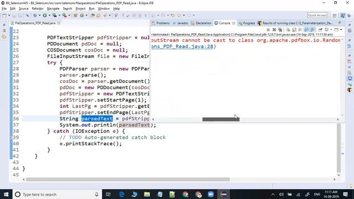Open the Window menu

click(103, 9)
